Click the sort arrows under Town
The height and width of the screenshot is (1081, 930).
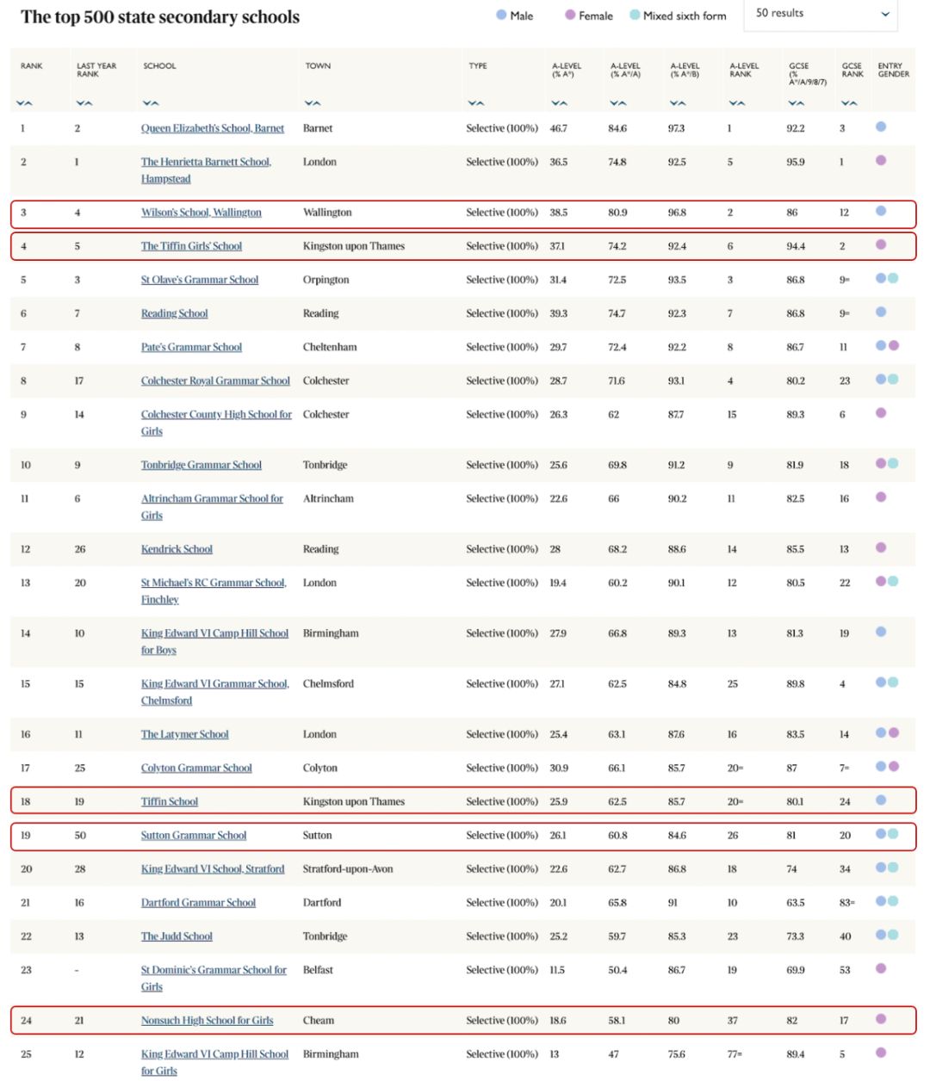(x=313, y=103)
